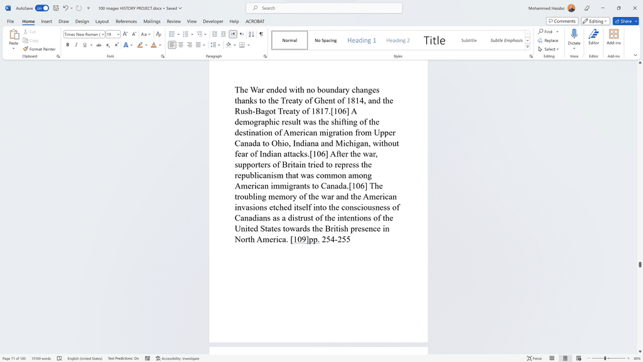Image resolution: width=643 pixels, height=362 pixels.
Task: Collapse the ribbon with chevron
Action: click(x=635, y=55)
